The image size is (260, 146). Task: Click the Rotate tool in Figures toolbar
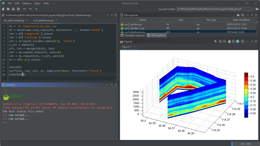[233, 41]
